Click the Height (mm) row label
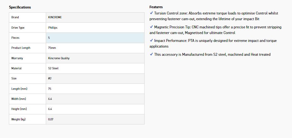This screenshot has width=292, height=138. click(x=19, y=109)
